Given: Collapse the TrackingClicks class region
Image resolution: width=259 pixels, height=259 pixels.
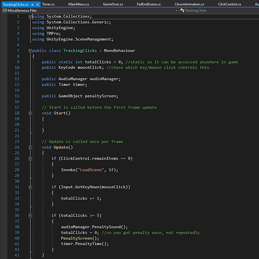Looking at the screenshot, I should [x=30, y=51].
